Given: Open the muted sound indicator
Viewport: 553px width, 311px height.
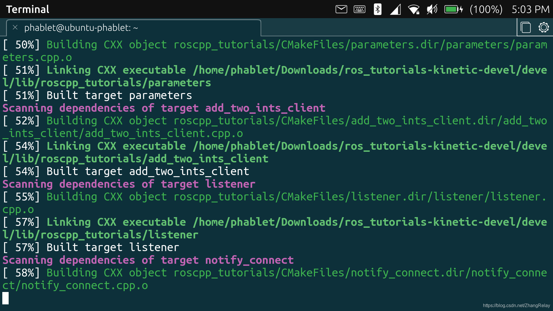Looking at the screenshot, I should (x=432, y=9).
